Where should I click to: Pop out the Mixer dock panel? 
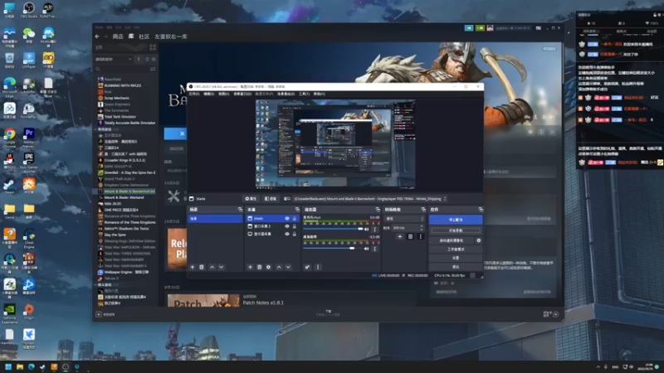coord(378,210)
